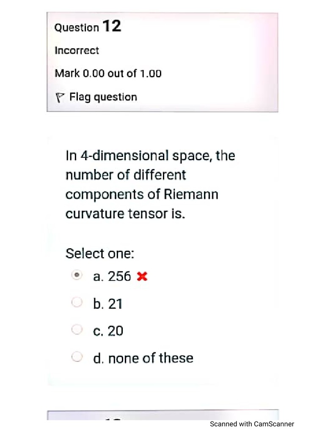This screenshot has width=325, height=433.
Task: Click the next question box at bottom
Action: 162,415
